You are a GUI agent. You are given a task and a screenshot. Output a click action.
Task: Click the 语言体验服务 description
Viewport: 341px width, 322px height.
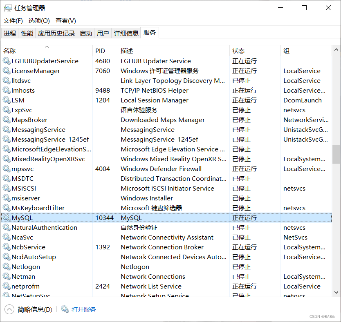[139, 110]
